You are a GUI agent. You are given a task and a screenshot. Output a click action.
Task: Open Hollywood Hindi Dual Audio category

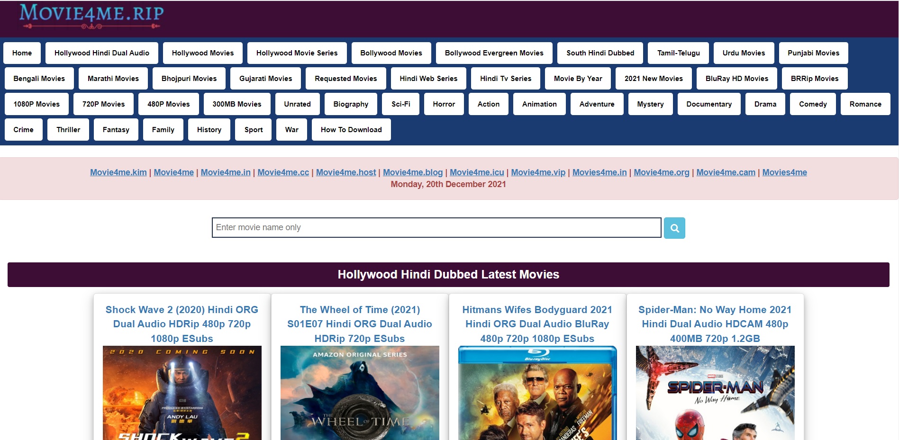101,53
